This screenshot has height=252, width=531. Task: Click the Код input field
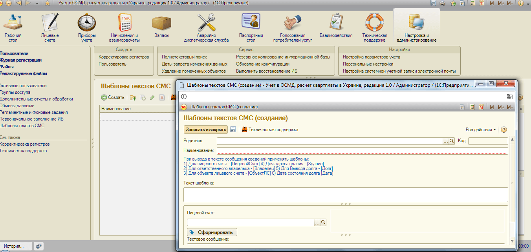[488, 141]
